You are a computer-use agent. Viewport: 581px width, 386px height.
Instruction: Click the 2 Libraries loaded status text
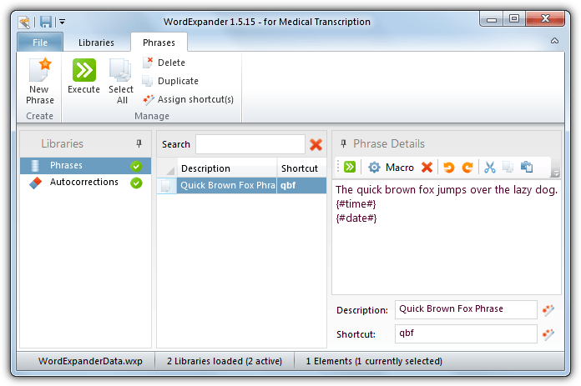coord(225,361)
